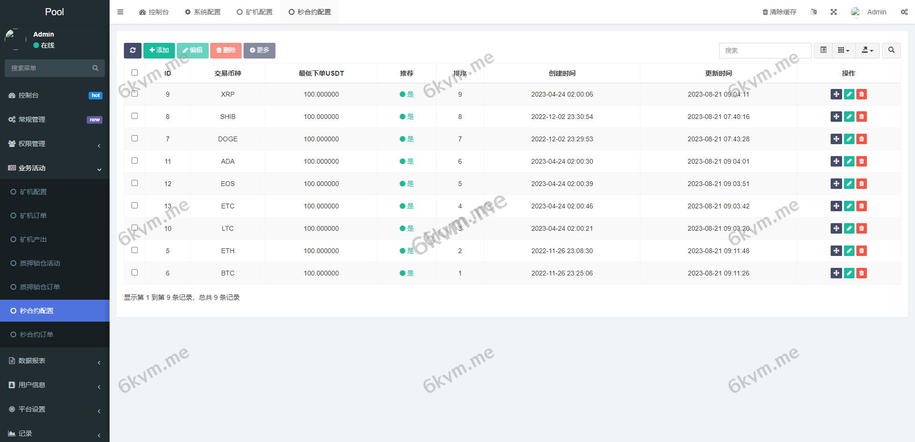915x442 pixels.
Task: Click the refresh table icon button
Action: point(132,50)
